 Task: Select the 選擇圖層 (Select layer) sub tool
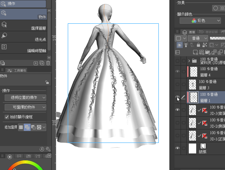(x=23, y=25)
